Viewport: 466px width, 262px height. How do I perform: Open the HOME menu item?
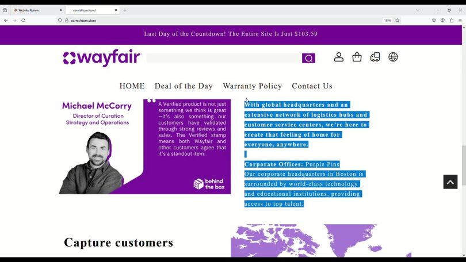(132, 86)
